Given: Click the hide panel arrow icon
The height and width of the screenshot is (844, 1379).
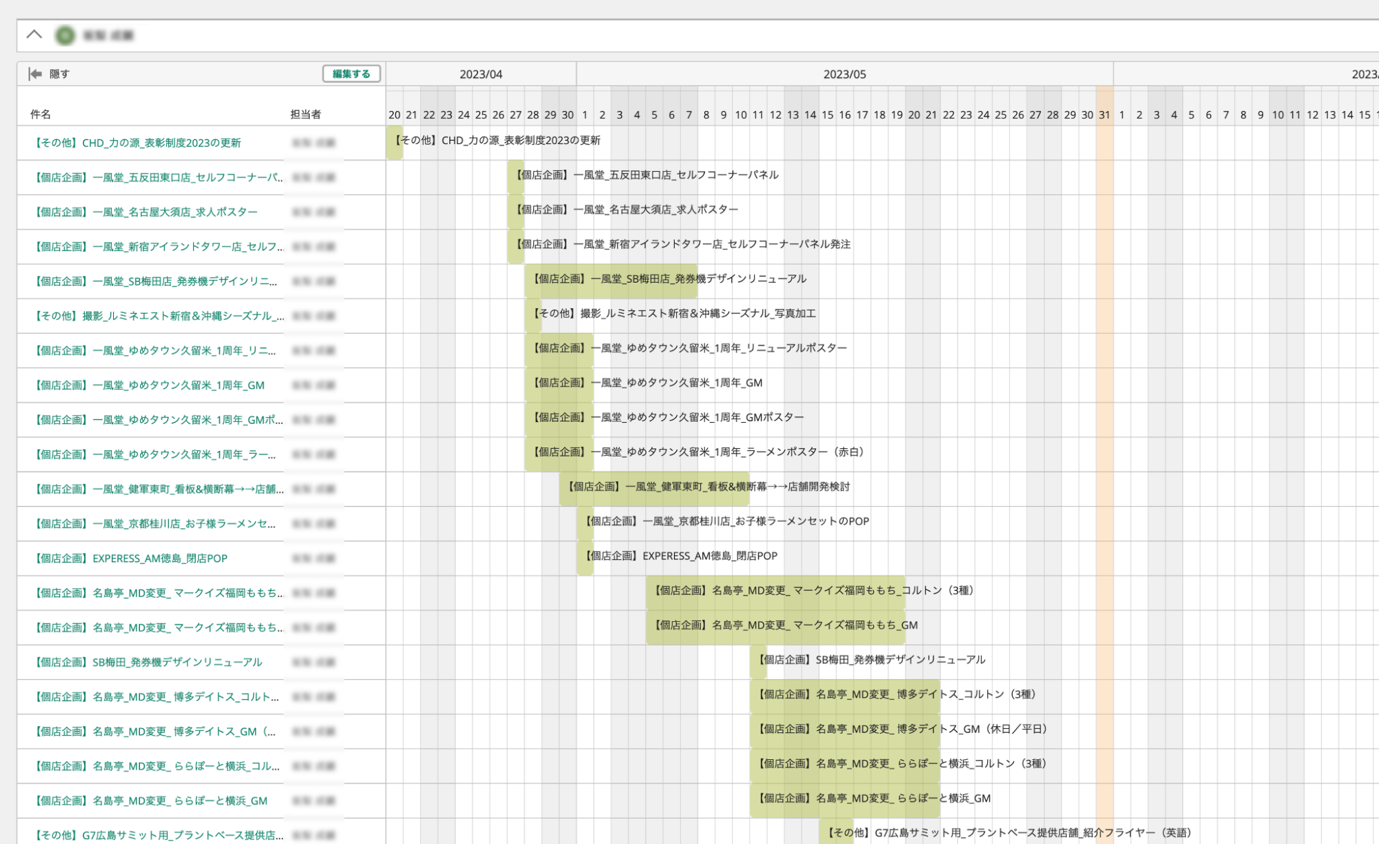Looking at the screenshot, I should pos(34,74).
